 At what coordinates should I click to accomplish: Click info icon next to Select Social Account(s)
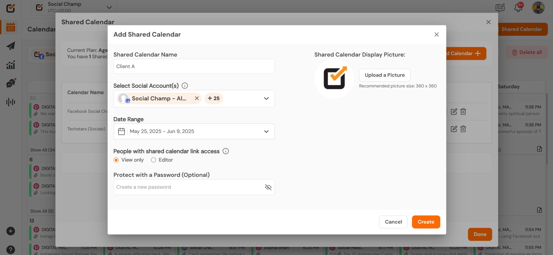pyautogui.click(x=185, y=86)
